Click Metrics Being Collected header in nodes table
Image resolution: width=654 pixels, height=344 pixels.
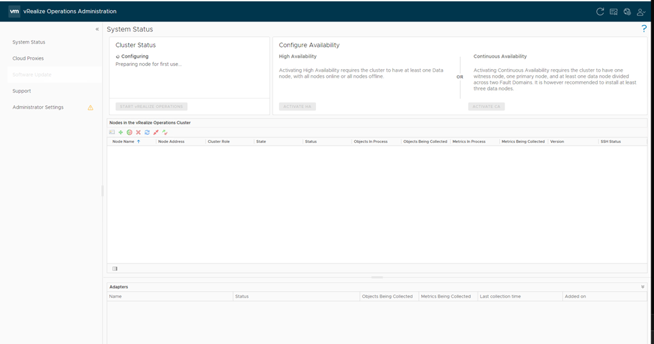(523, 141)
